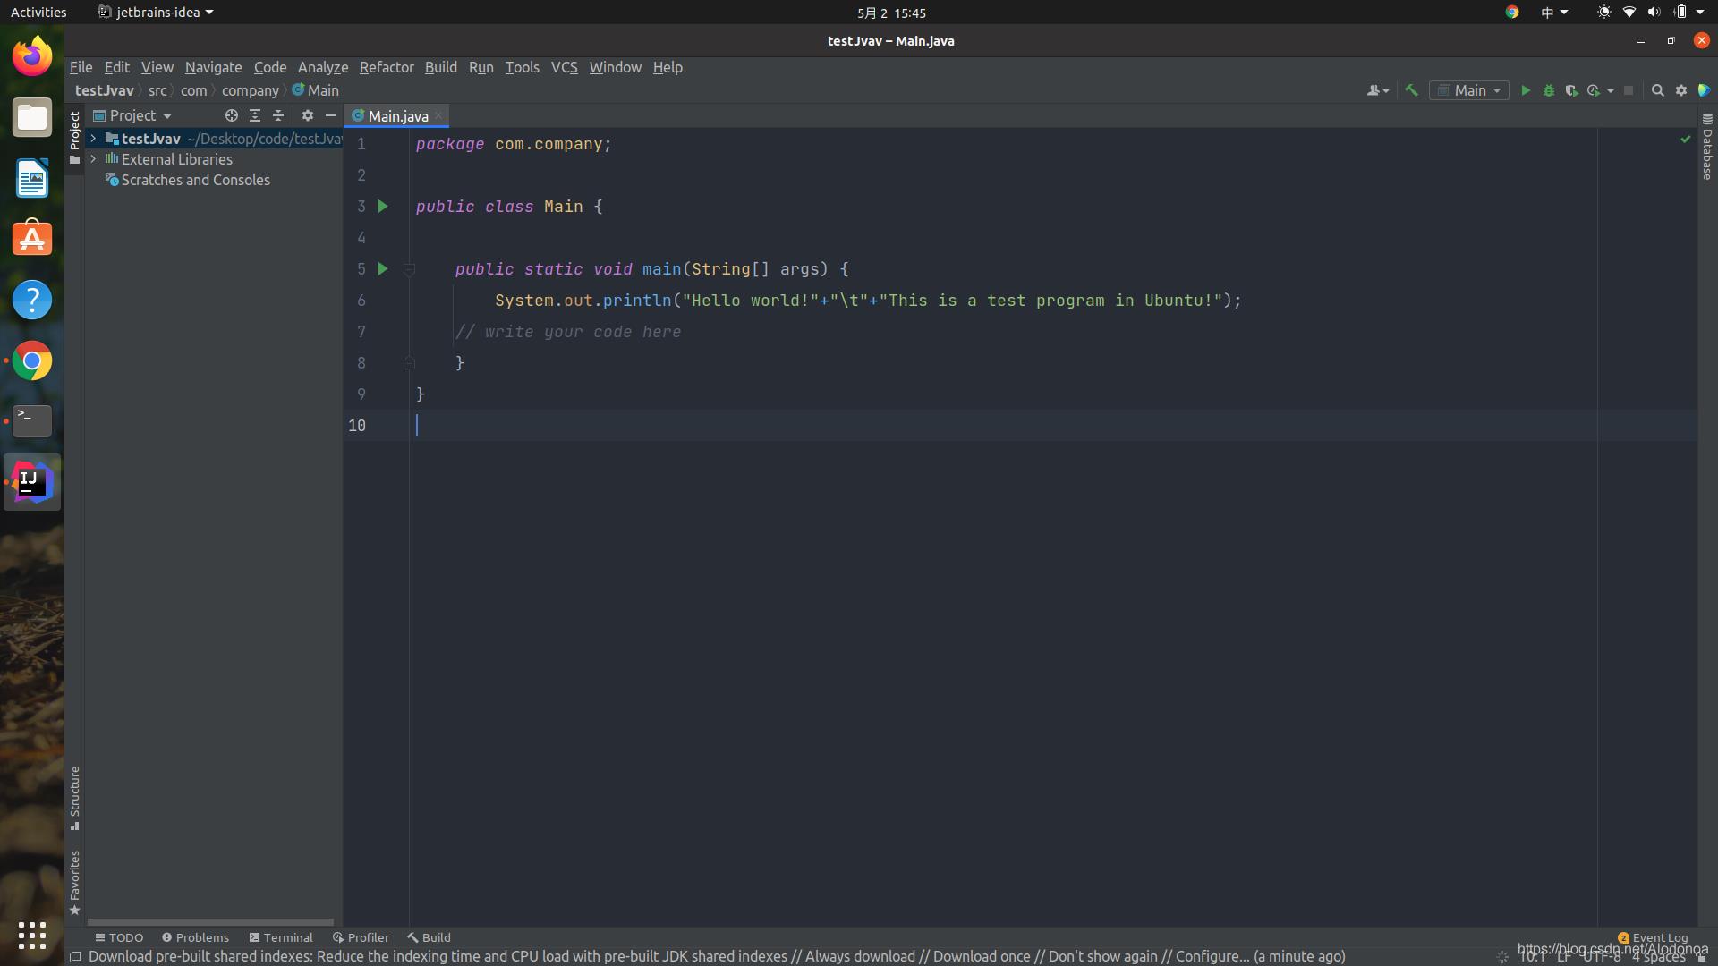1718x966 pixels.
Task: Click the Select Opened File target icon
Action: [232, 115]
